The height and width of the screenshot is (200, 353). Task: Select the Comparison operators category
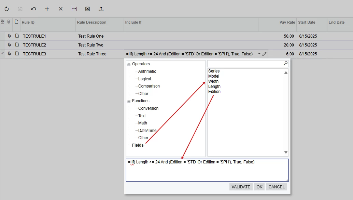coord(149,86)
